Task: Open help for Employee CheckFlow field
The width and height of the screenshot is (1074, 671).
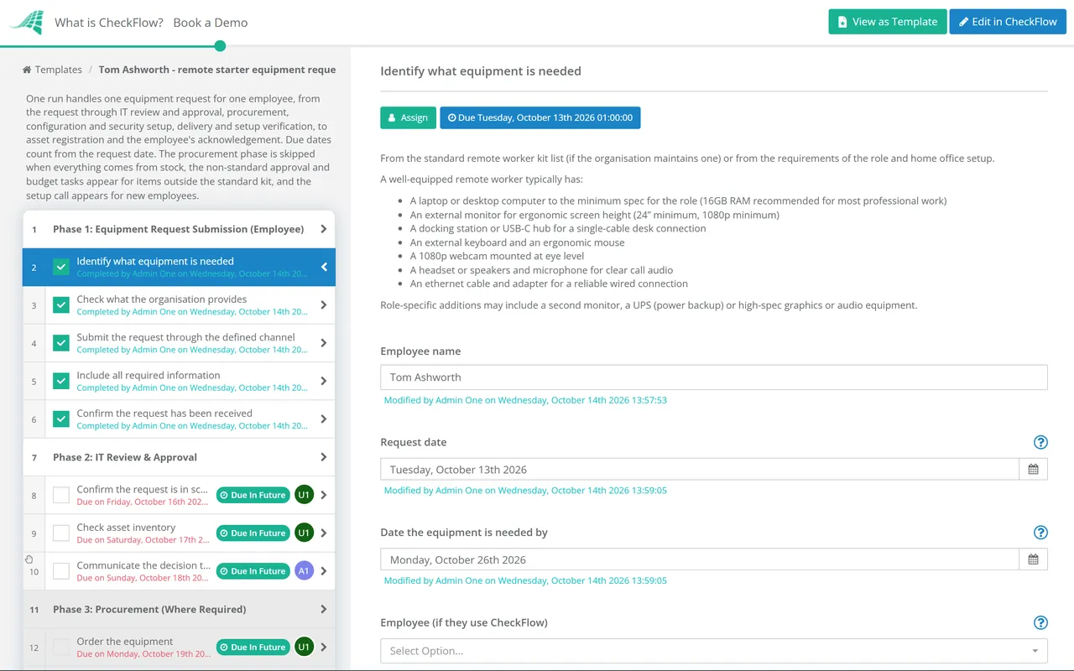Action: pos(1040,622)
